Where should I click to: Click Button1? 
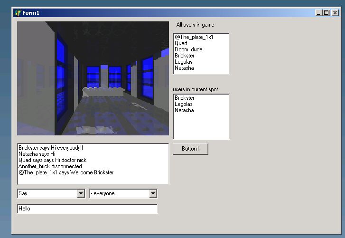(x=190, y=149)
